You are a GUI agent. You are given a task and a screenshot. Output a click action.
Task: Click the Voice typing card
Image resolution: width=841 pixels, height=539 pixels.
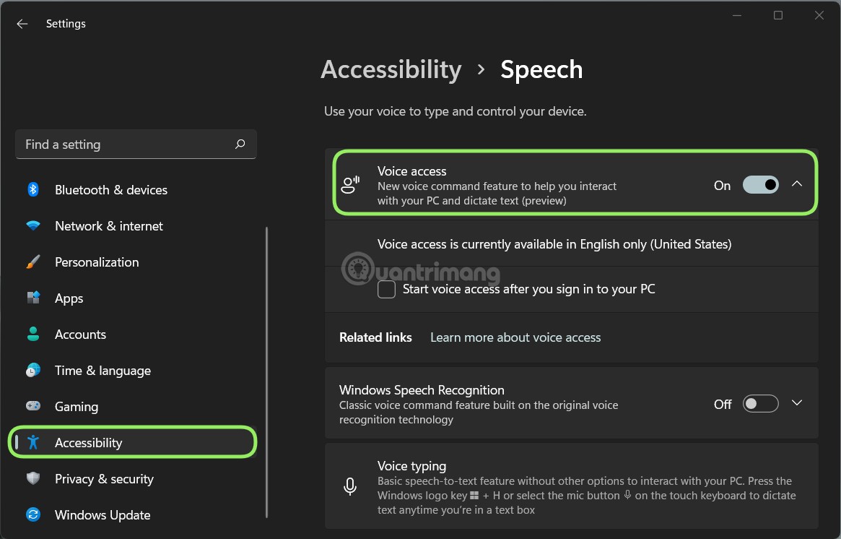coord(572,486)
